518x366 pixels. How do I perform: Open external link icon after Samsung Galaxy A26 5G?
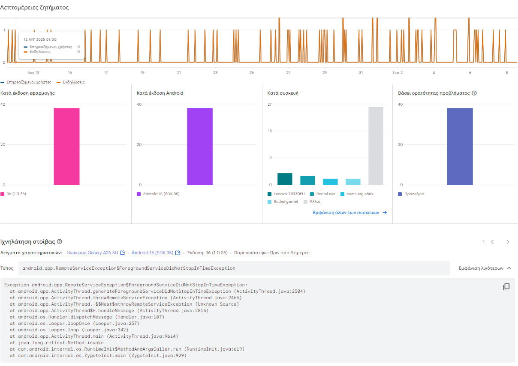[x=123, y=253]
